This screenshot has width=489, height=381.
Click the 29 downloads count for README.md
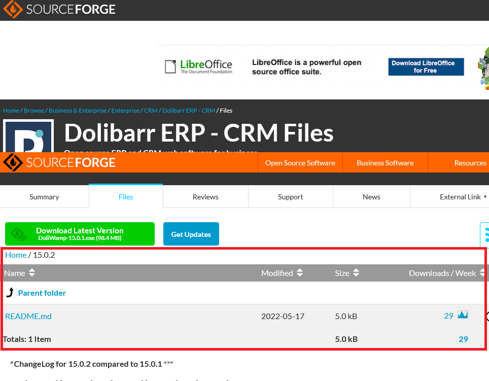coord(448,316)
